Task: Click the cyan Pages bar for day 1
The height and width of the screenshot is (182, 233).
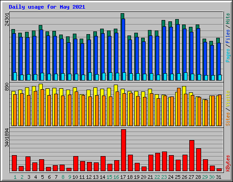Action: pyautogui.click(x=15, y=76)
